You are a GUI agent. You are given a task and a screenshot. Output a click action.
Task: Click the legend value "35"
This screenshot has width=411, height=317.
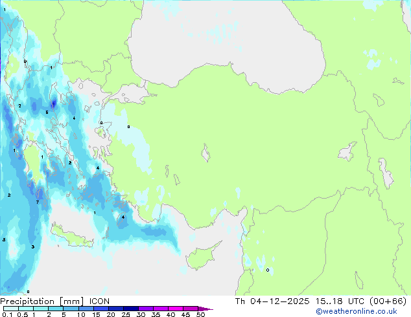click(156, 314)
